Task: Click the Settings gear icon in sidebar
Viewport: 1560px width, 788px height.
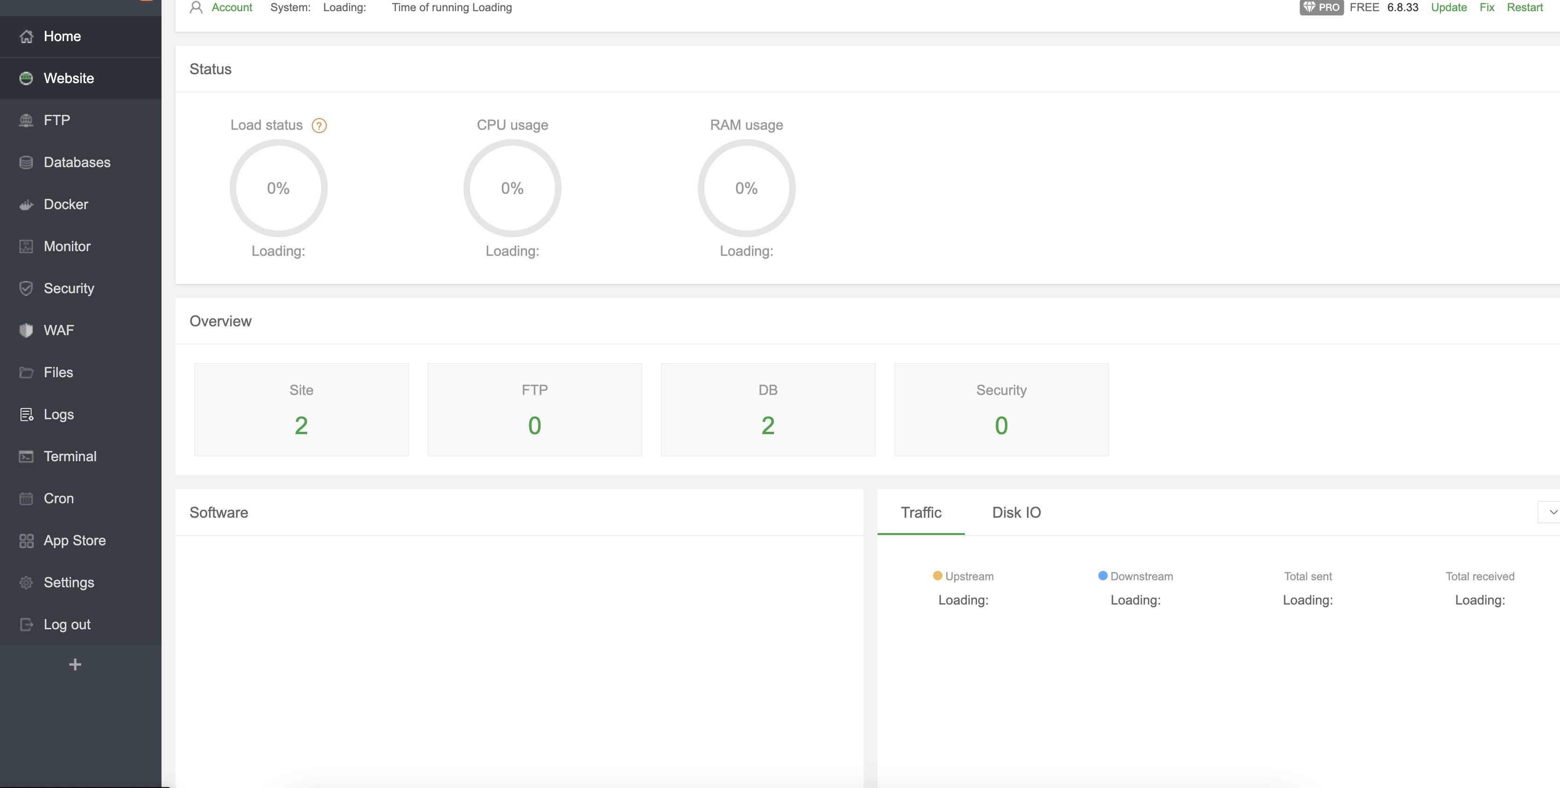Action: 26,582
